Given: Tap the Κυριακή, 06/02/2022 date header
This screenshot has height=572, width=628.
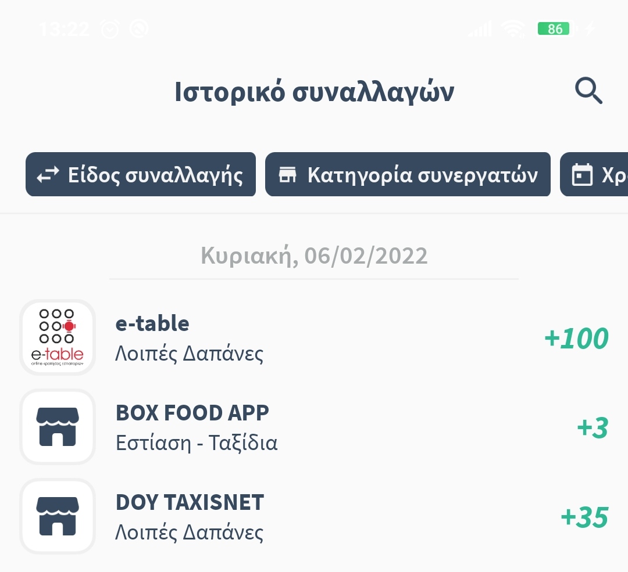Looking at the screenshot, I should pos(314,256).
